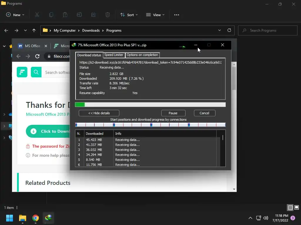Click the Share icon in Explorer toolbar
This screenshot has width=301, height=225.
[93, 15]
